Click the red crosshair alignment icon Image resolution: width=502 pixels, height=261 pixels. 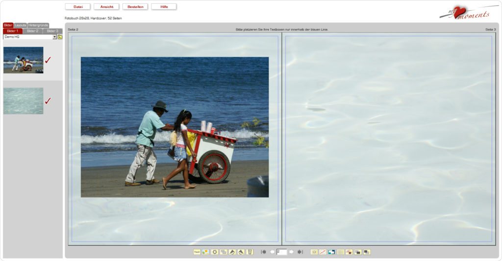click(x=349, y=252)
